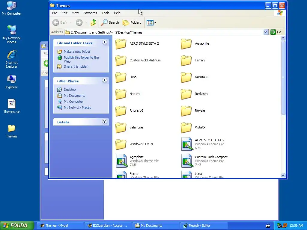
Task: Select the explorer desktop shortcut
Action: [x=12, y=82]
